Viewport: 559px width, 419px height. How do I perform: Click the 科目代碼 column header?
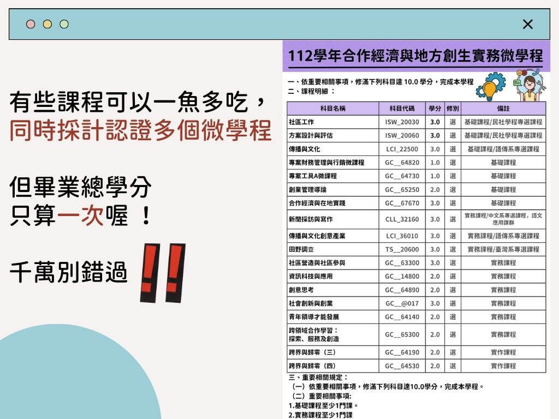coord(402,109)
